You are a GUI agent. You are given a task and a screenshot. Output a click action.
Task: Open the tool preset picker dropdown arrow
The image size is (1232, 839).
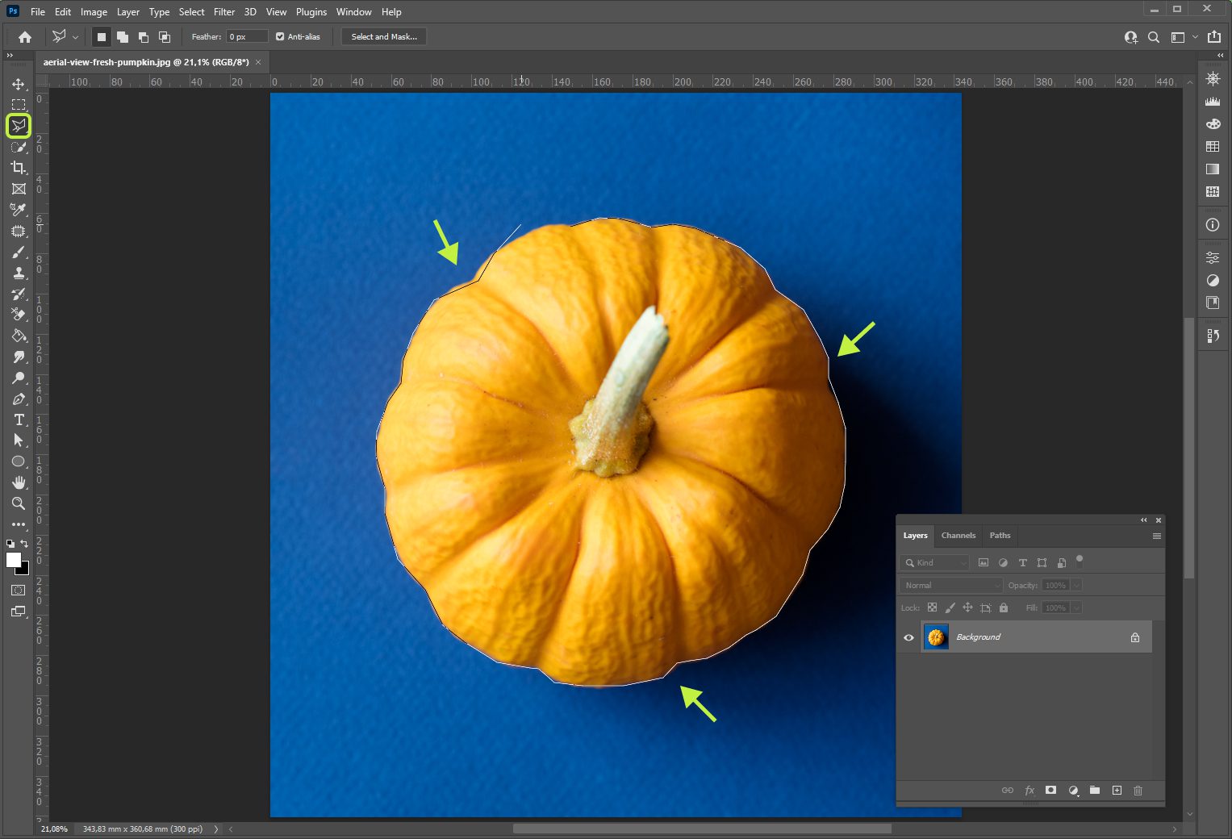click(x=76, y=37)
